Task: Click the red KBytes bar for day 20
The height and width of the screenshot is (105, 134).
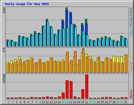Action: [83, 94]
